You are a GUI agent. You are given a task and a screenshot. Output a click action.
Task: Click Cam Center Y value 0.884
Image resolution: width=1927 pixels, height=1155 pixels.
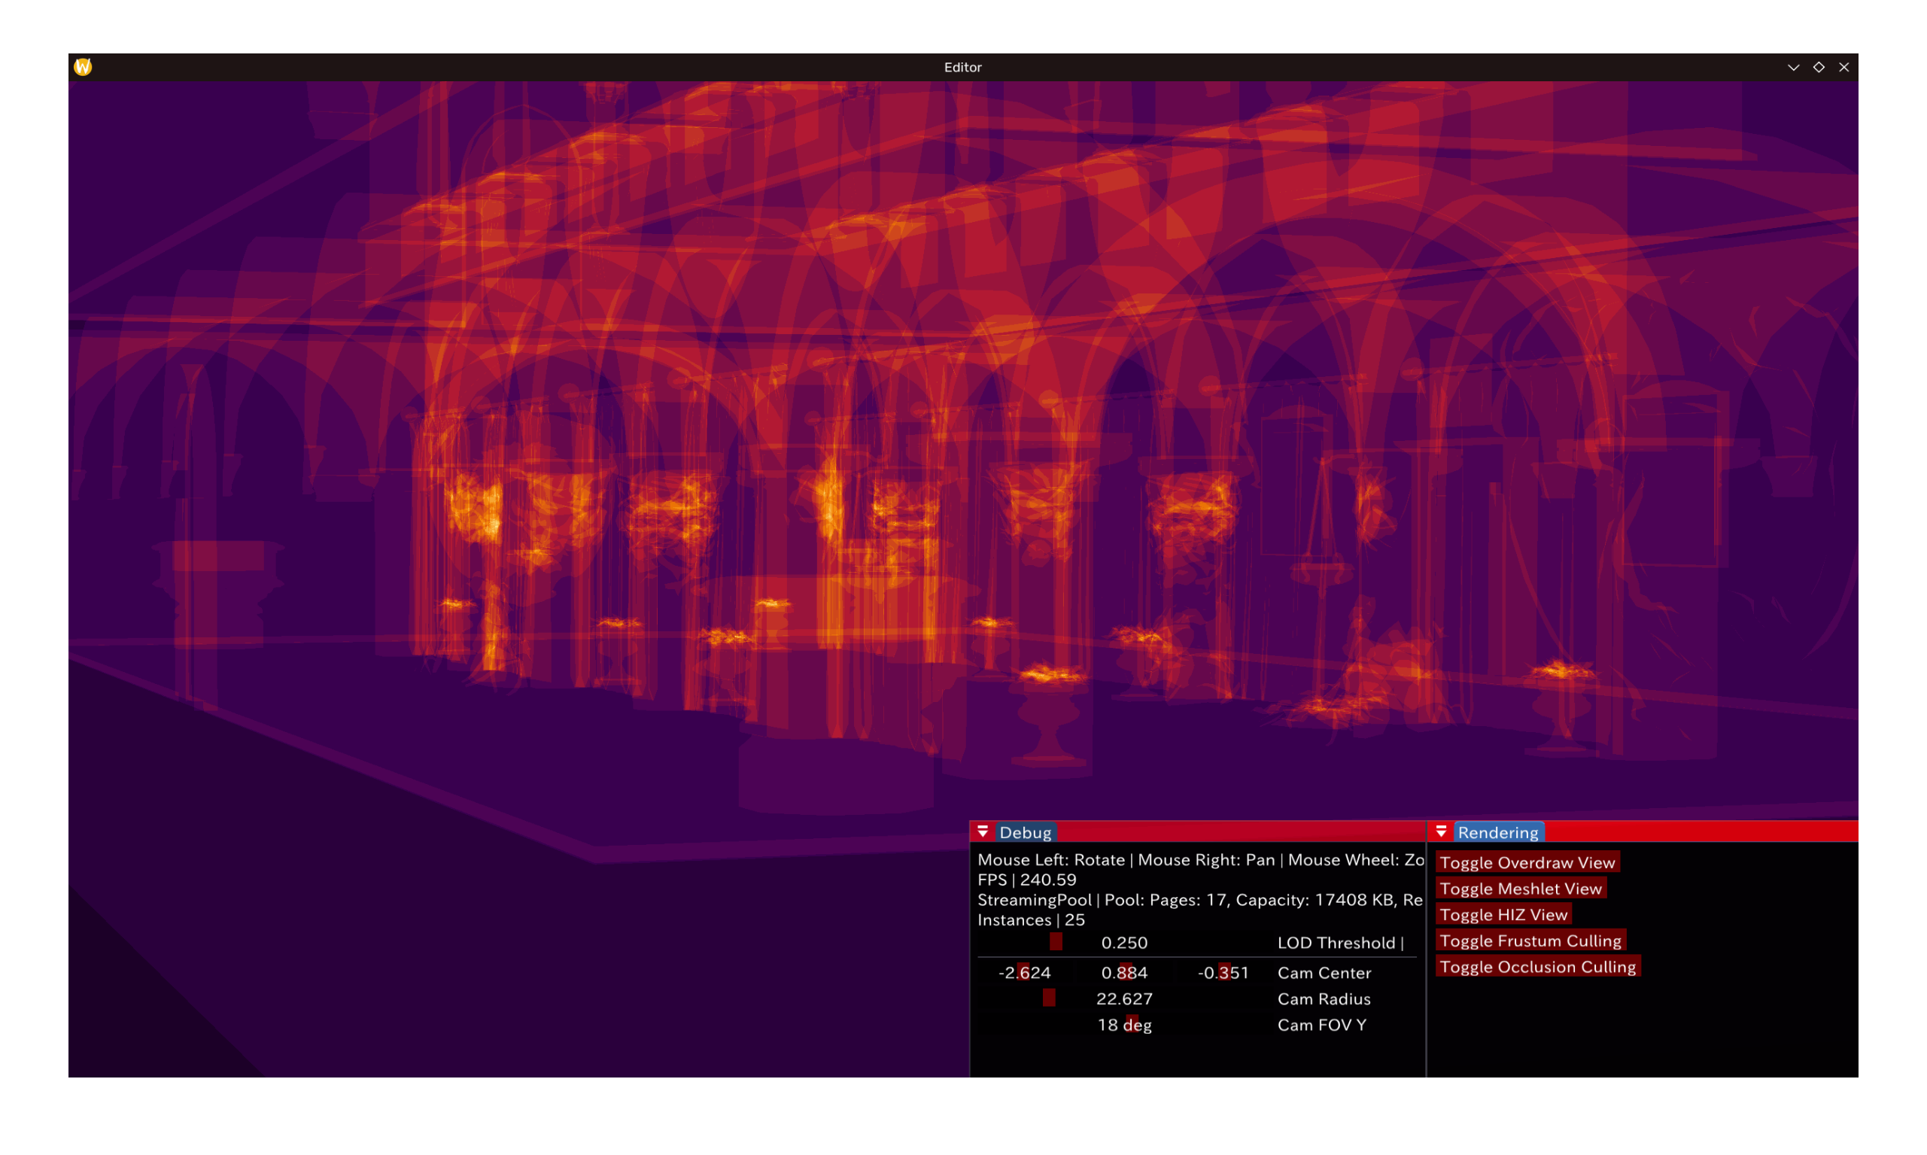pyautogui.click(x=1124, y=973)
